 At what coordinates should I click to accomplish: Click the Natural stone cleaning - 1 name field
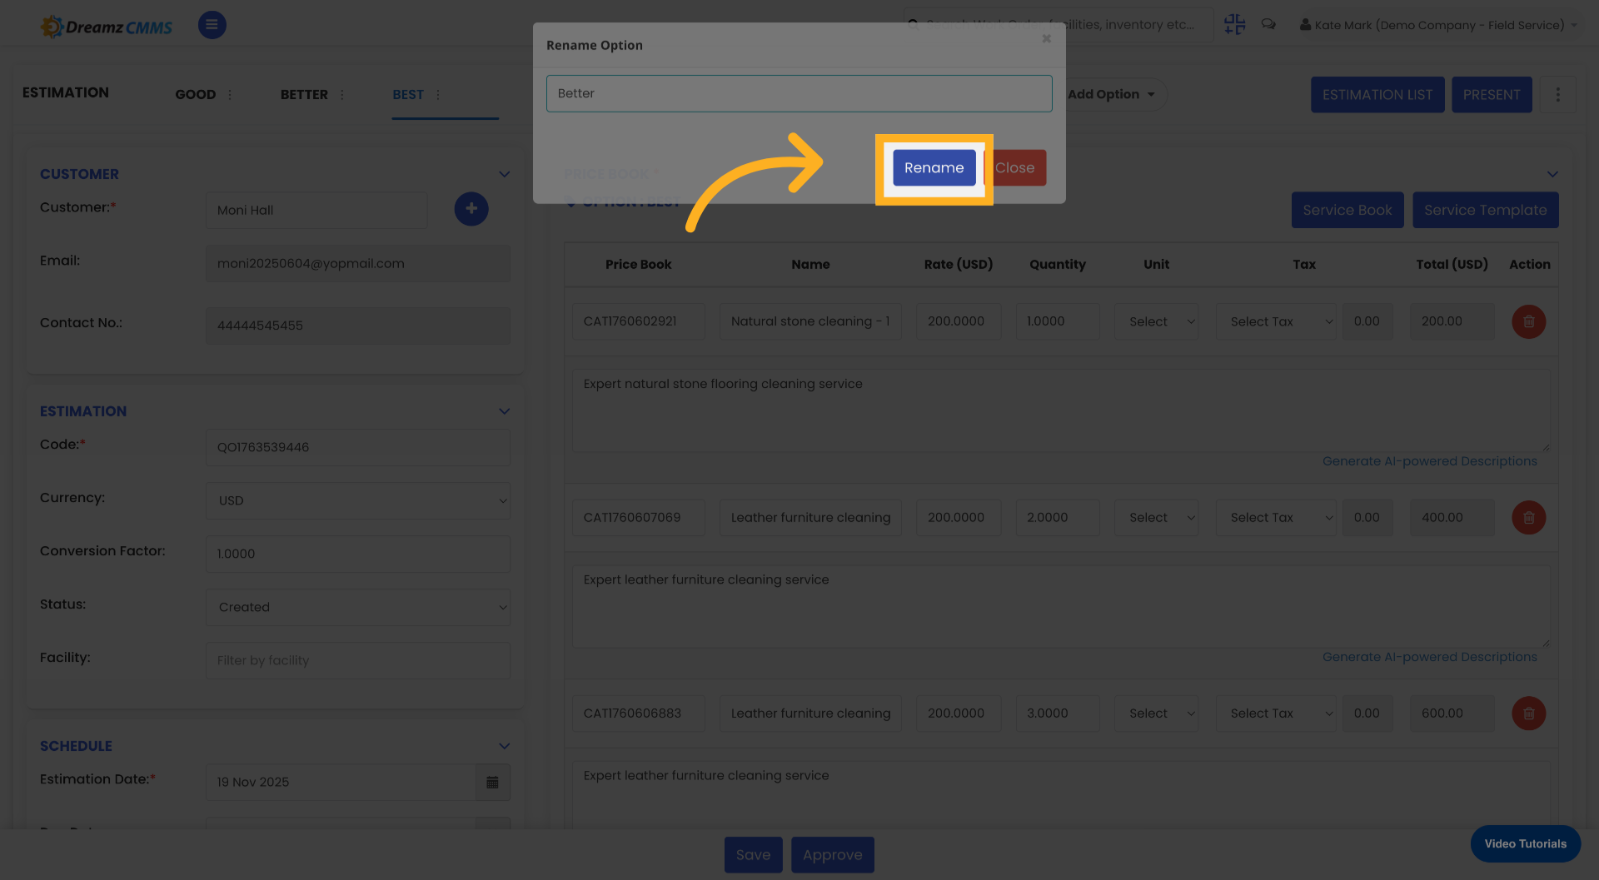810,321
